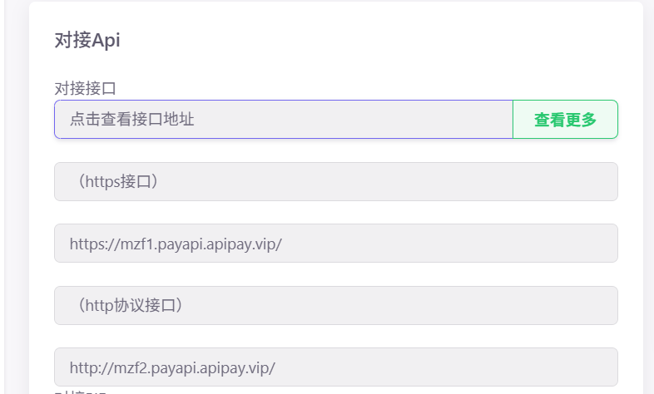654x394 pixels.
Task: Click the 对接Api section heading
Action: pyautogui.click(x=87, y=41)
